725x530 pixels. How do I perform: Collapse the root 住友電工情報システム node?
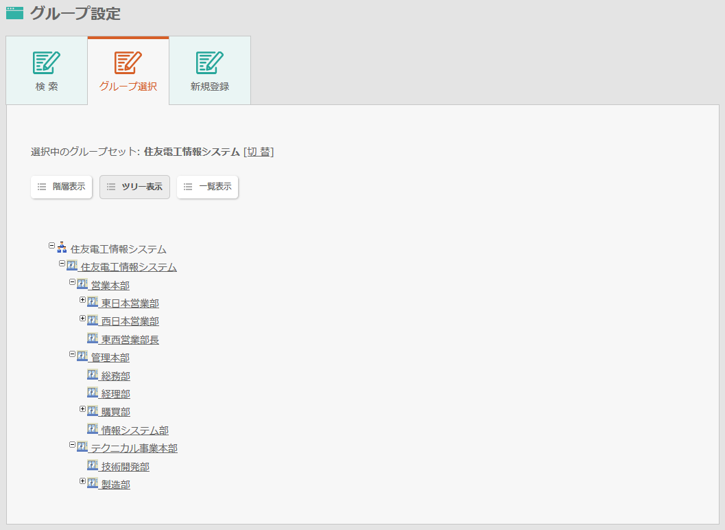[52, 246]
